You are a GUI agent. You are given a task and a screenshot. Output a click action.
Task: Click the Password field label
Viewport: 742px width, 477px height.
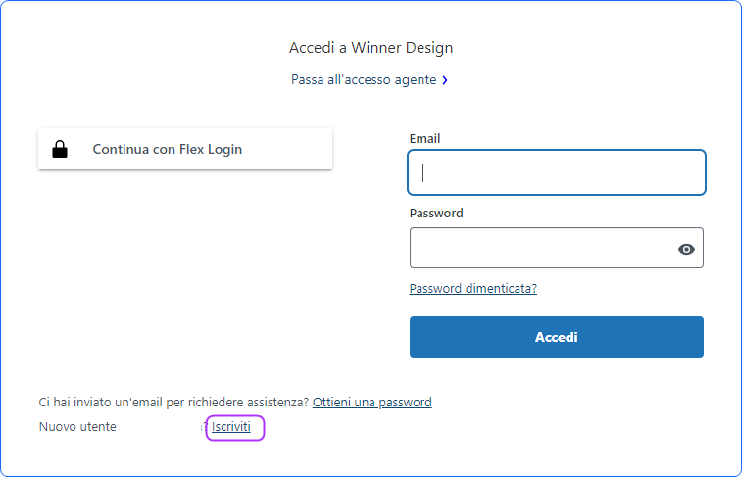coord(436,213)
